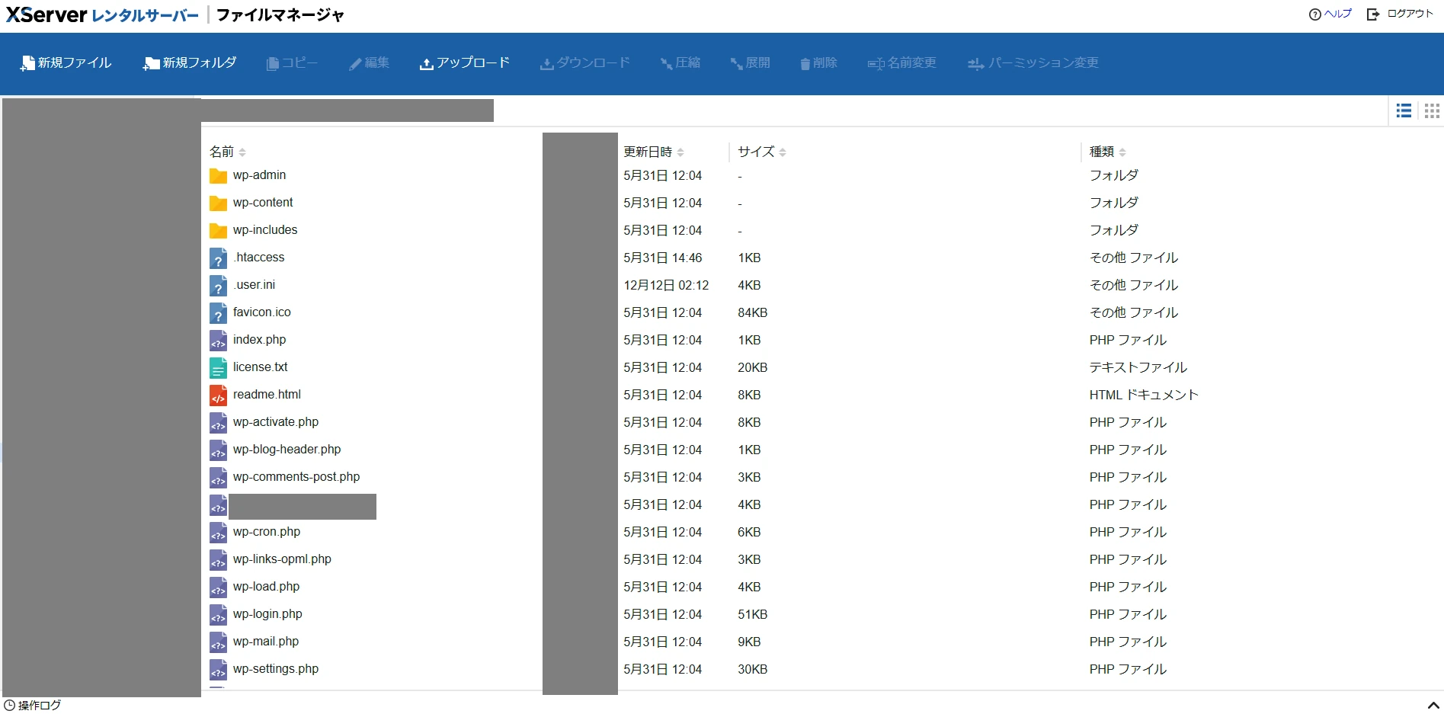1444x714 pixels.
Task: Expand the 操作ログ panel with chevron
Action: [1433, 706]
